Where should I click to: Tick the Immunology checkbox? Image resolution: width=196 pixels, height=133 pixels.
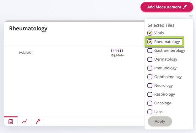[150, 68]
